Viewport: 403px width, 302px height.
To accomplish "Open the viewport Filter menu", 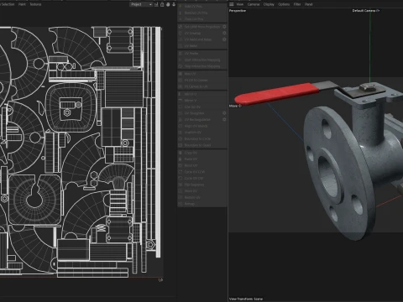I will (297, 4).
